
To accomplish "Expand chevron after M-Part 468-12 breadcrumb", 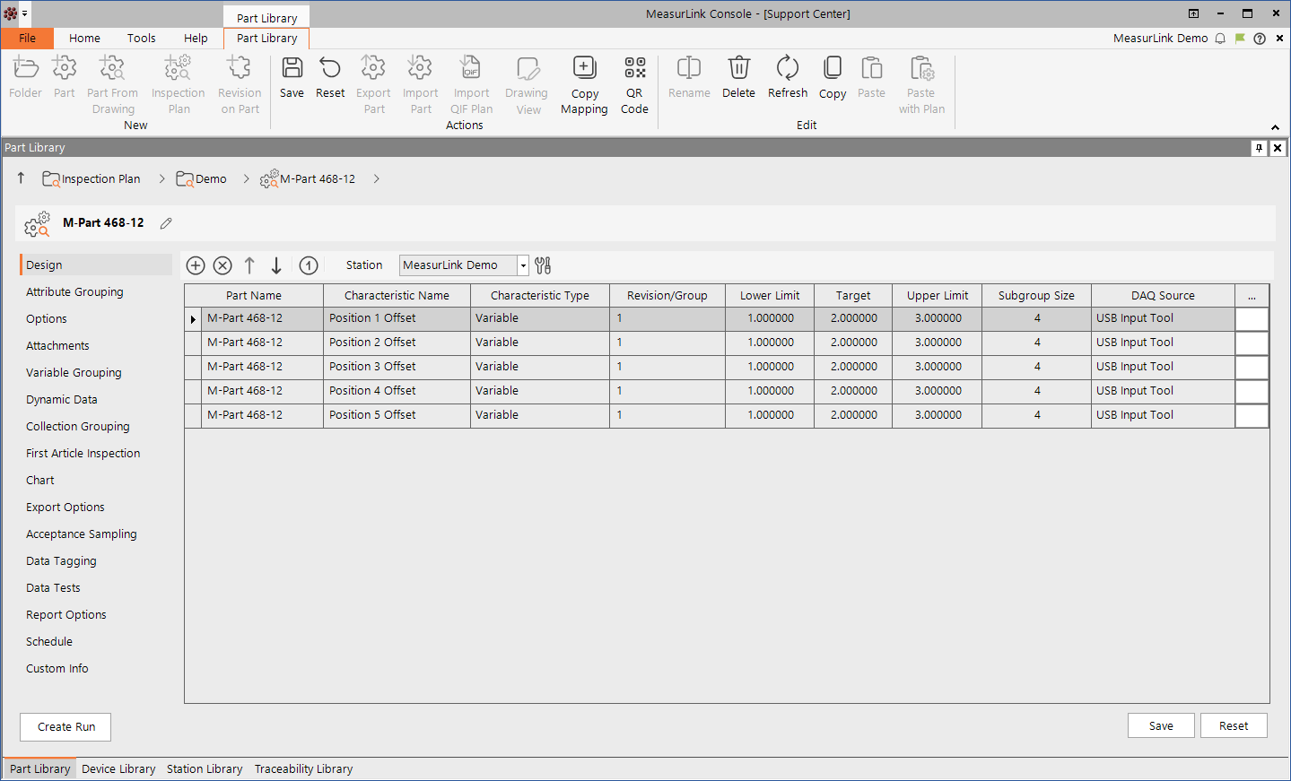I will pos(376,179).
